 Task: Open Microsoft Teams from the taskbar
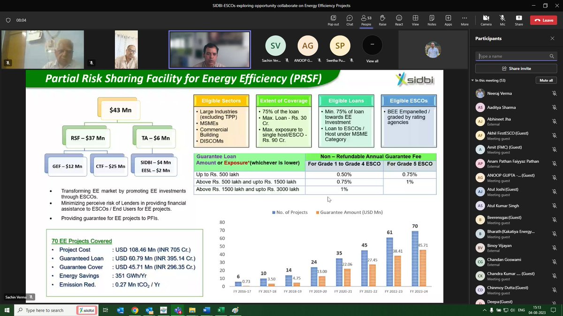point(178,310)
